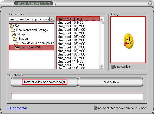Click the drive icon in the drive combo box
This screenshot has width=154, height=114.
[x=12, y=19]
